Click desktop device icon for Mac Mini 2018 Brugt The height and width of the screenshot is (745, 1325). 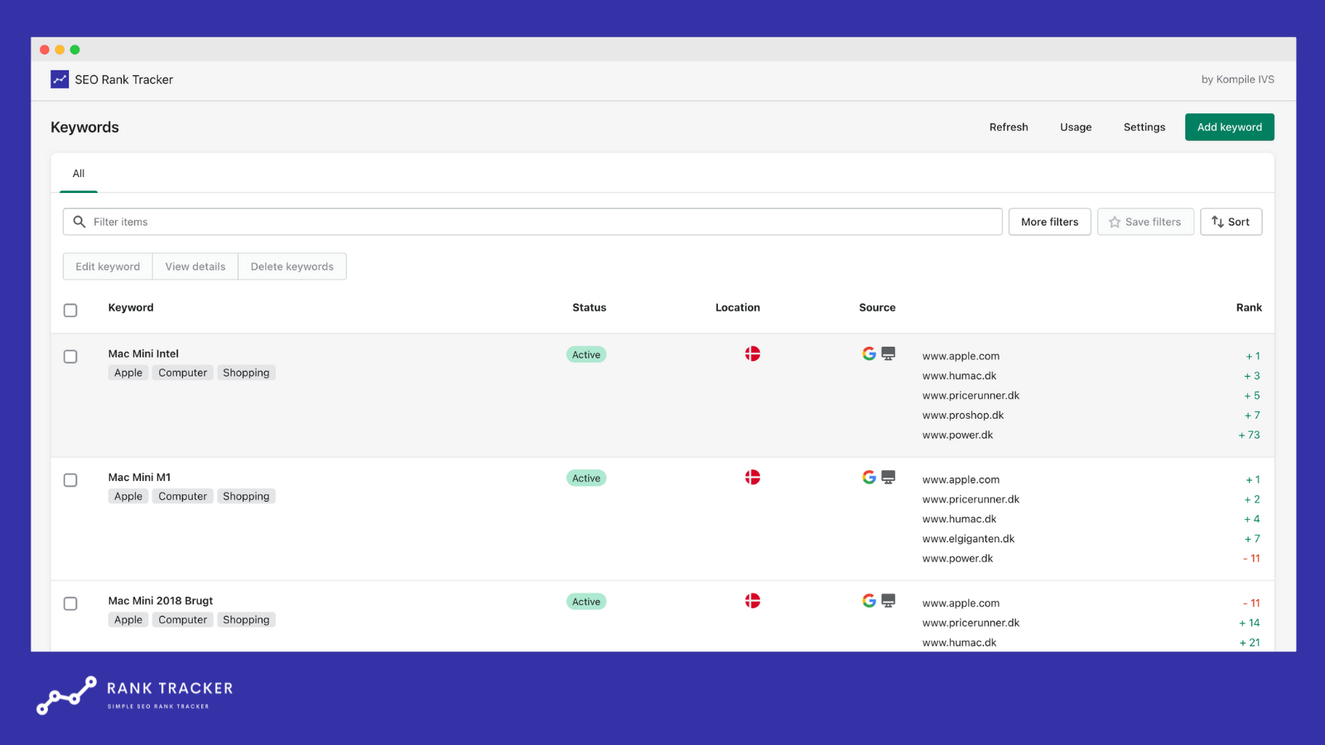click(889, 600)
